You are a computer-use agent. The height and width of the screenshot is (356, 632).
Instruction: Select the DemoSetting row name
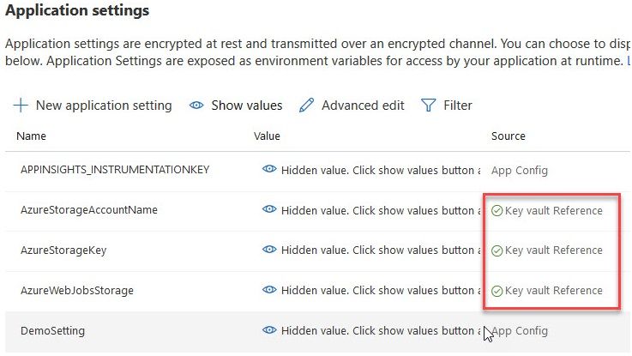click(x=52, y=330)
